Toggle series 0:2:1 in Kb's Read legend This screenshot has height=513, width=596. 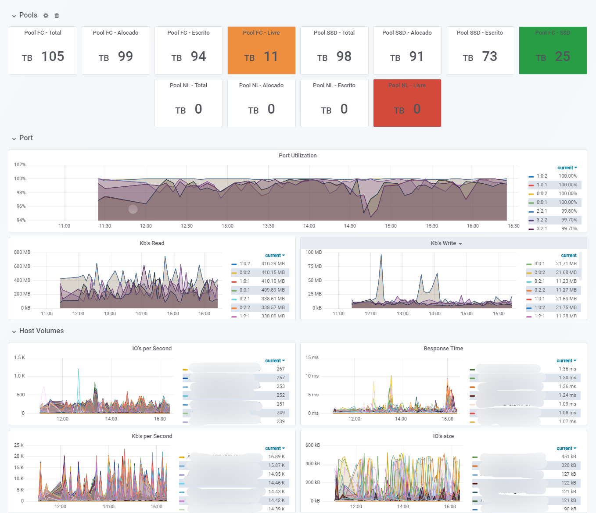coord(245,299)
